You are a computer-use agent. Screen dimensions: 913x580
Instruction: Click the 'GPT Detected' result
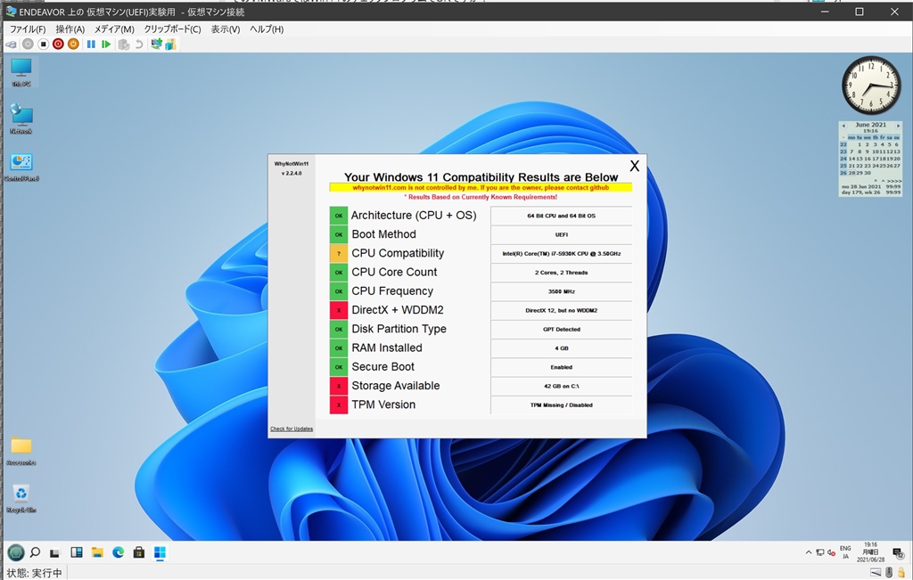coord(562,330)
